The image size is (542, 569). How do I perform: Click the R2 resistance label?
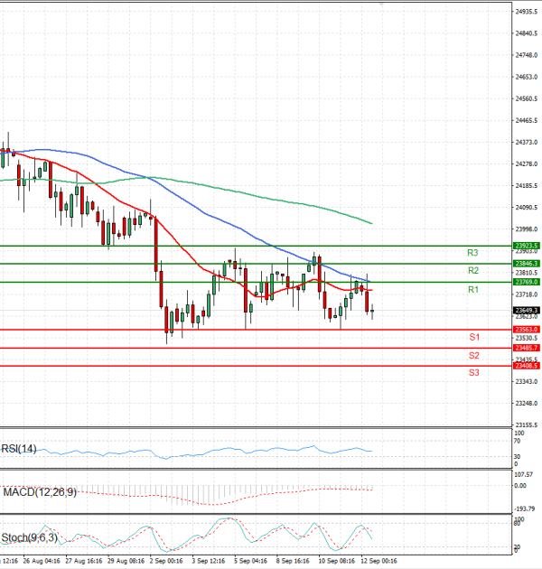point(473,270)
